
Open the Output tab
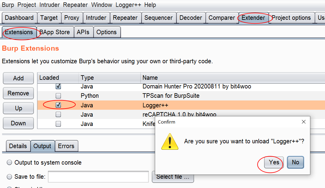tap(42, 146)
